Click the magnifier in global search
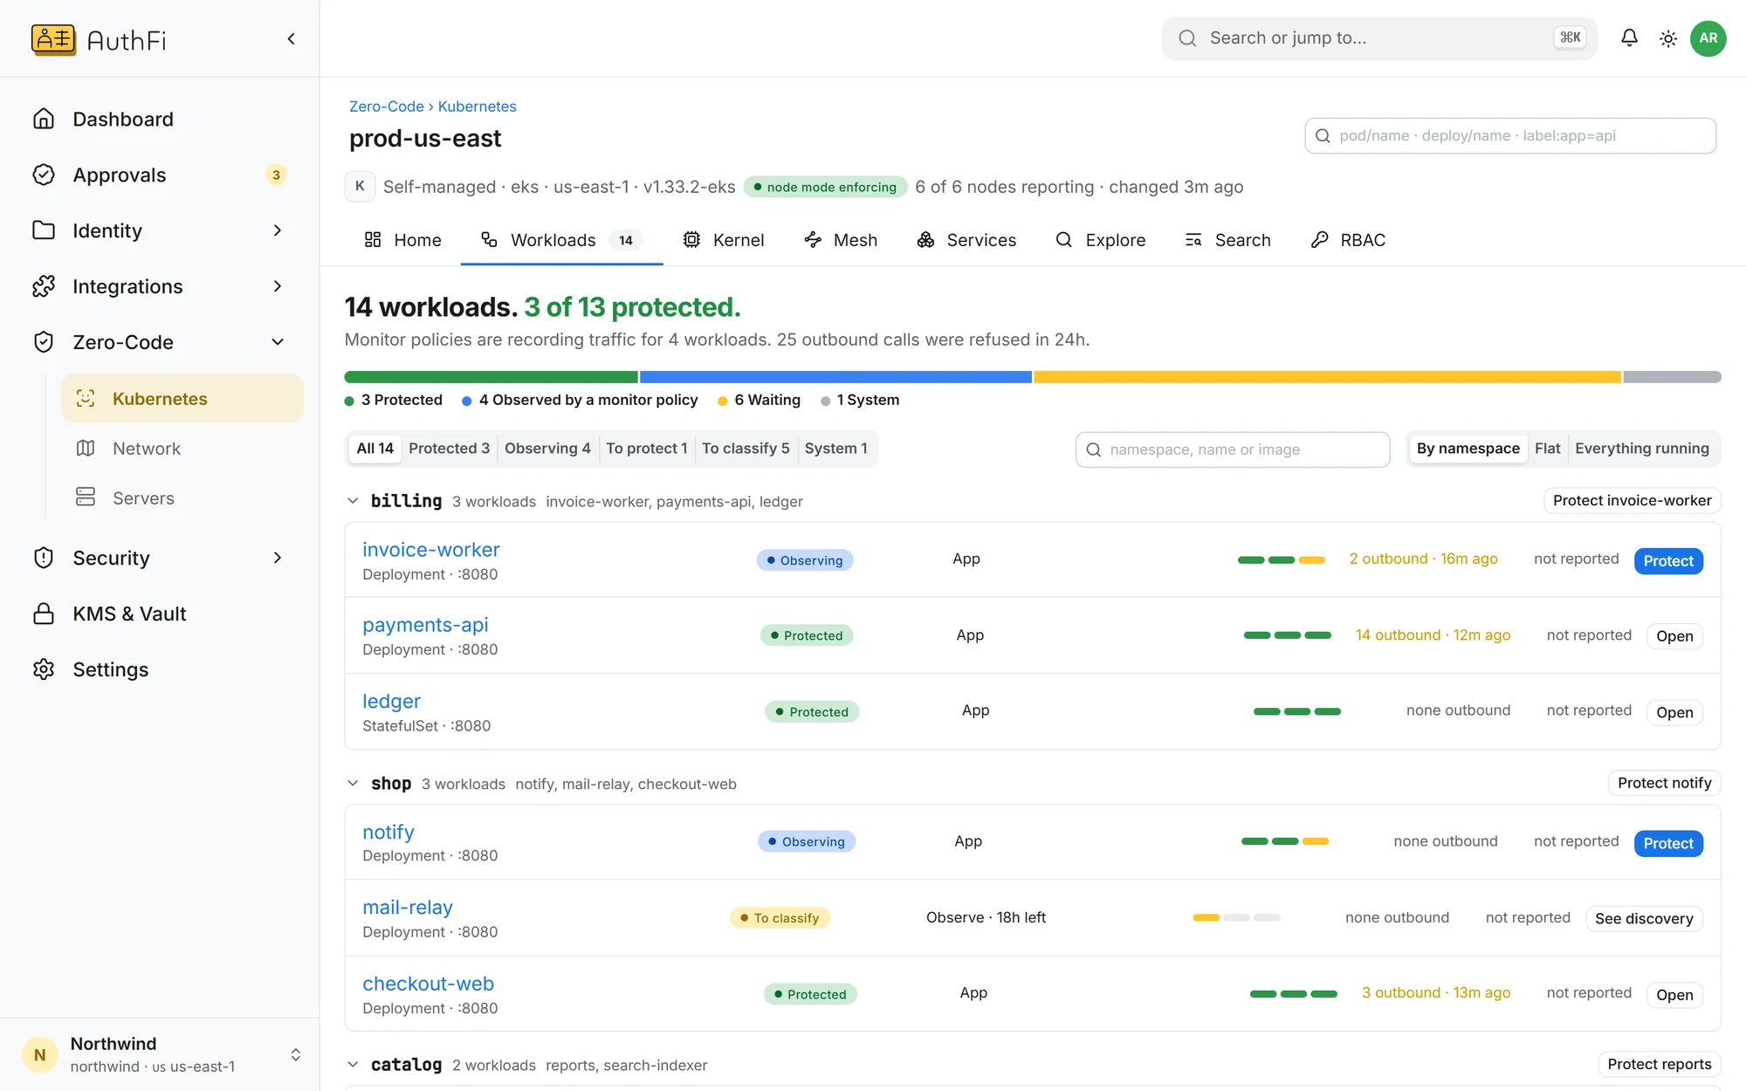The width and height of the screenshot is (1746, 1091). coord(1187,38)
